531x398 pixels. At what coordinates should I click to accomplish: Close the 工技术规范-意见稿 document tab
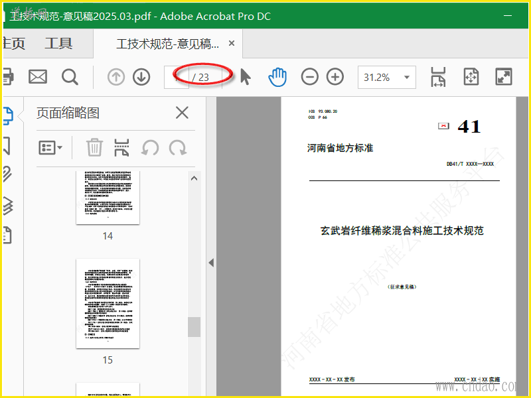pyautogui.click(x=232, y=43)
